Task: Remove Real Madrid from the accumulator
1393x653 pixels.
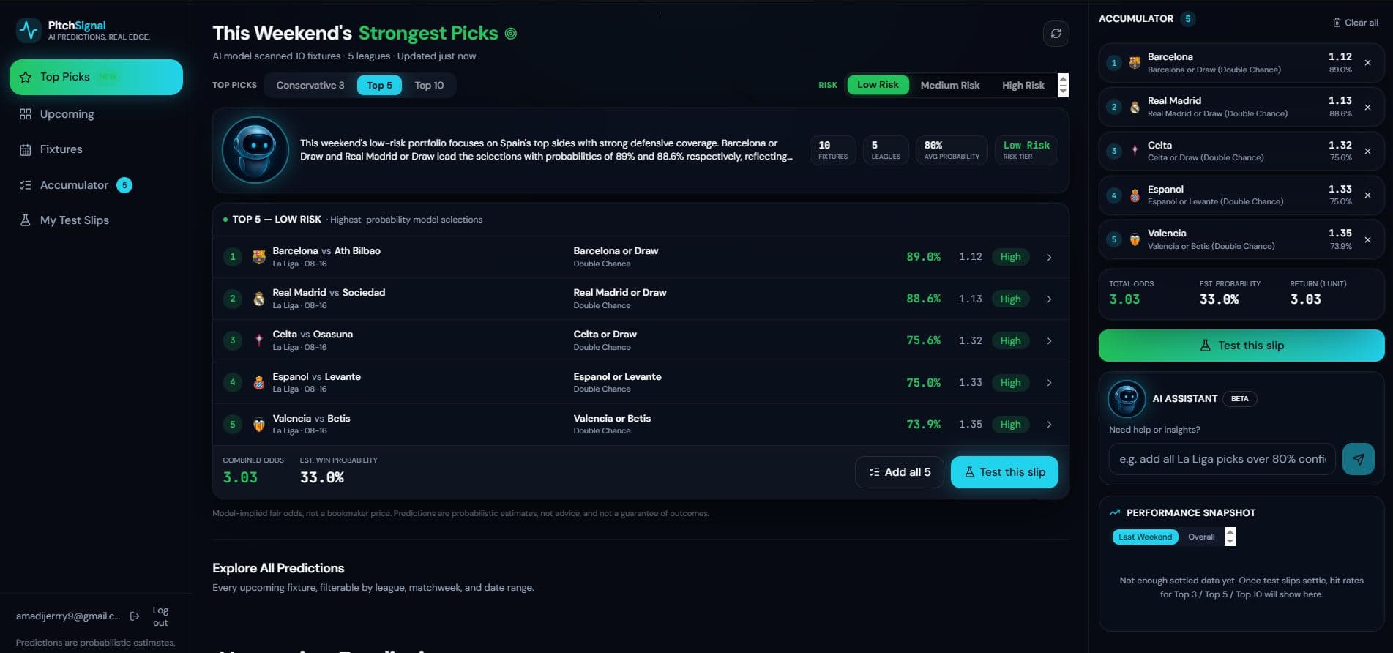Action: click(x=1367, y=107)
